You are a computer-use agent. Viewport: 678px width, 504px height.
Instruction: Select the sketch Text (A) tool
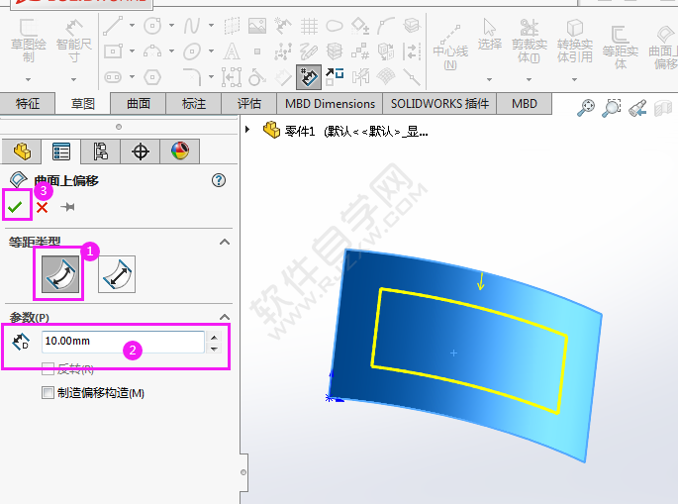click(232, 51)
